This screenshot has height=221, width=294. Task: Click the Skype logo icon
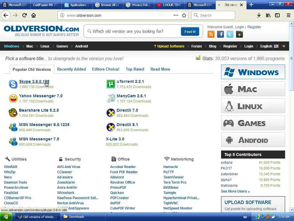13,84
